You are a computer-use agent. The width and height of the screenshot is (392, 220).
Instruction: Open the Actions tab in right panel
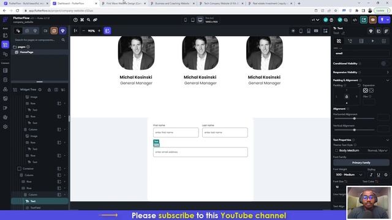350,41
